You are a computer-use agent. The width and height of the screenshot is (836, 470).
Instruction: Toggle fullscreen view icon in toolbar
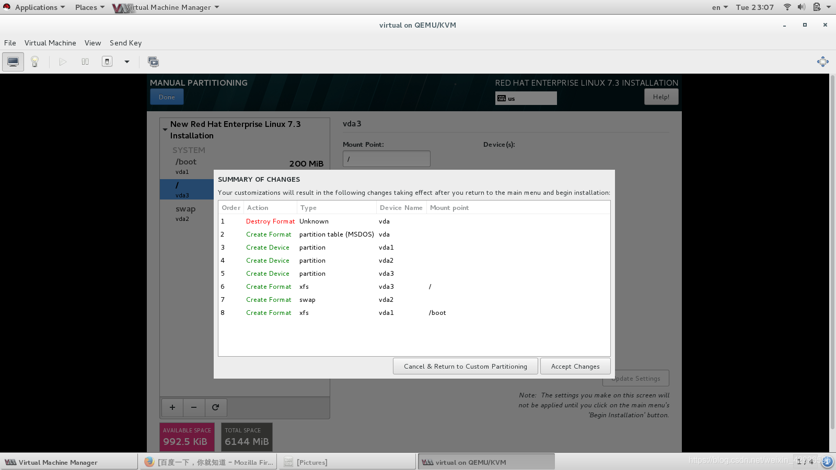tap(823, 62)
